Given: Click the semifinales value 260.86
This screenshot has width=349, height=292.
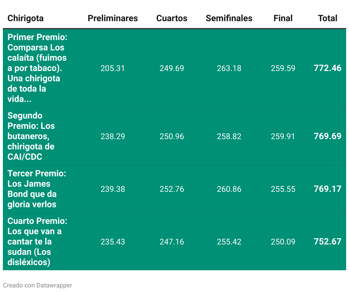Looking at the screenshot, I should click(x=229, y=189).
